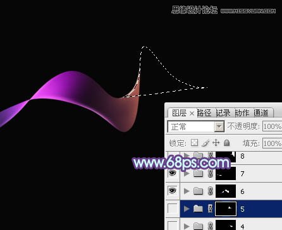The image size is (282, 230).
Task: Click the folder icon of group 7
Action: pos(198,174)
